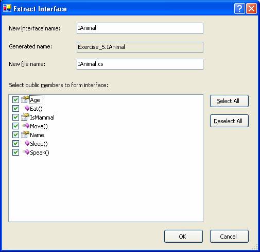
Task: Click the Age property icon
Action: click(25, 99)
